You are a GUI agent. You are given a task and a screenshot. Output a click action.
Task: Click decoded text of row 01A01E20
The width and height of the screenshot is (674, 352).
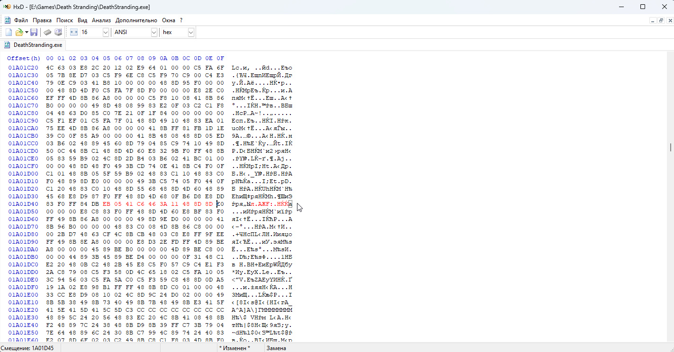click(x=262, y=310)
